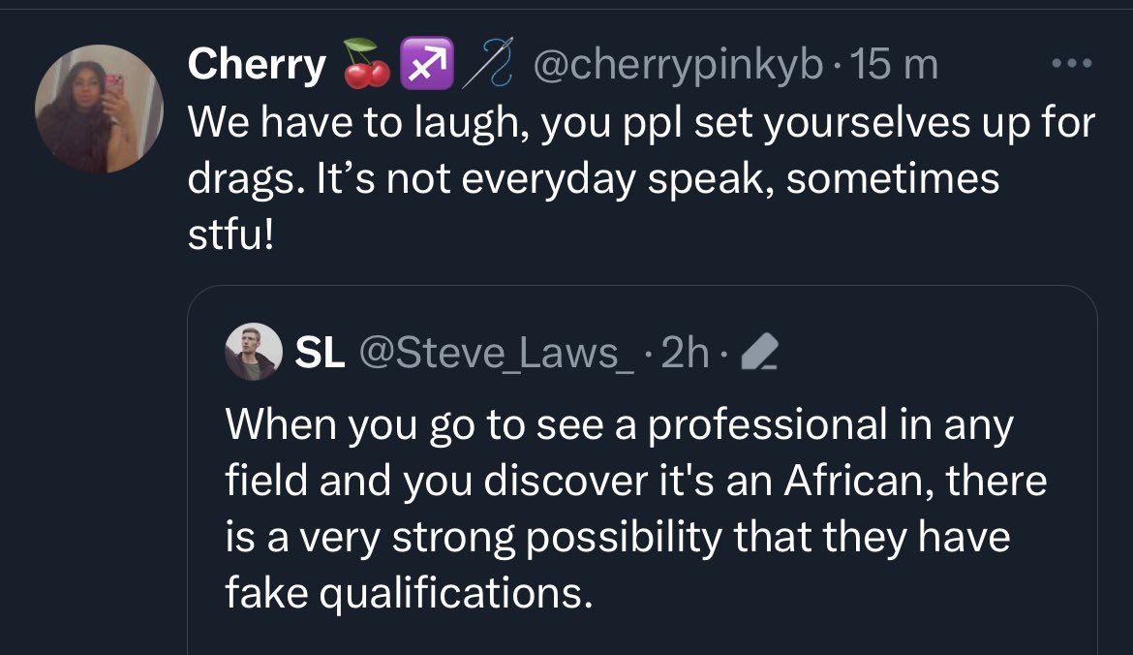This screenshot has height=655, width=1133.
Task: Open Cherry's profile picture
Action: click(x=100, y=109)
